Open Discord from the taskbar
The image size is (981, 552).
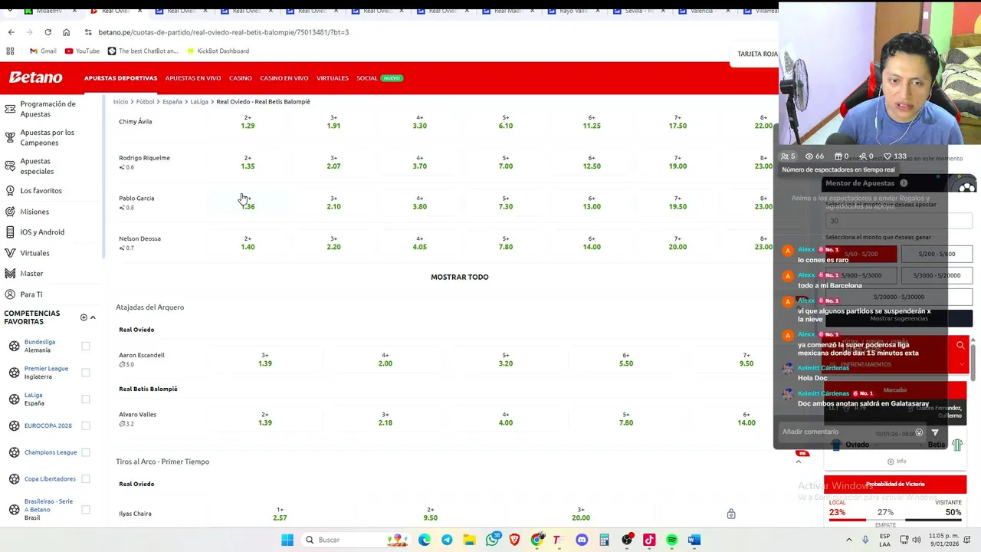click(582, 540)
